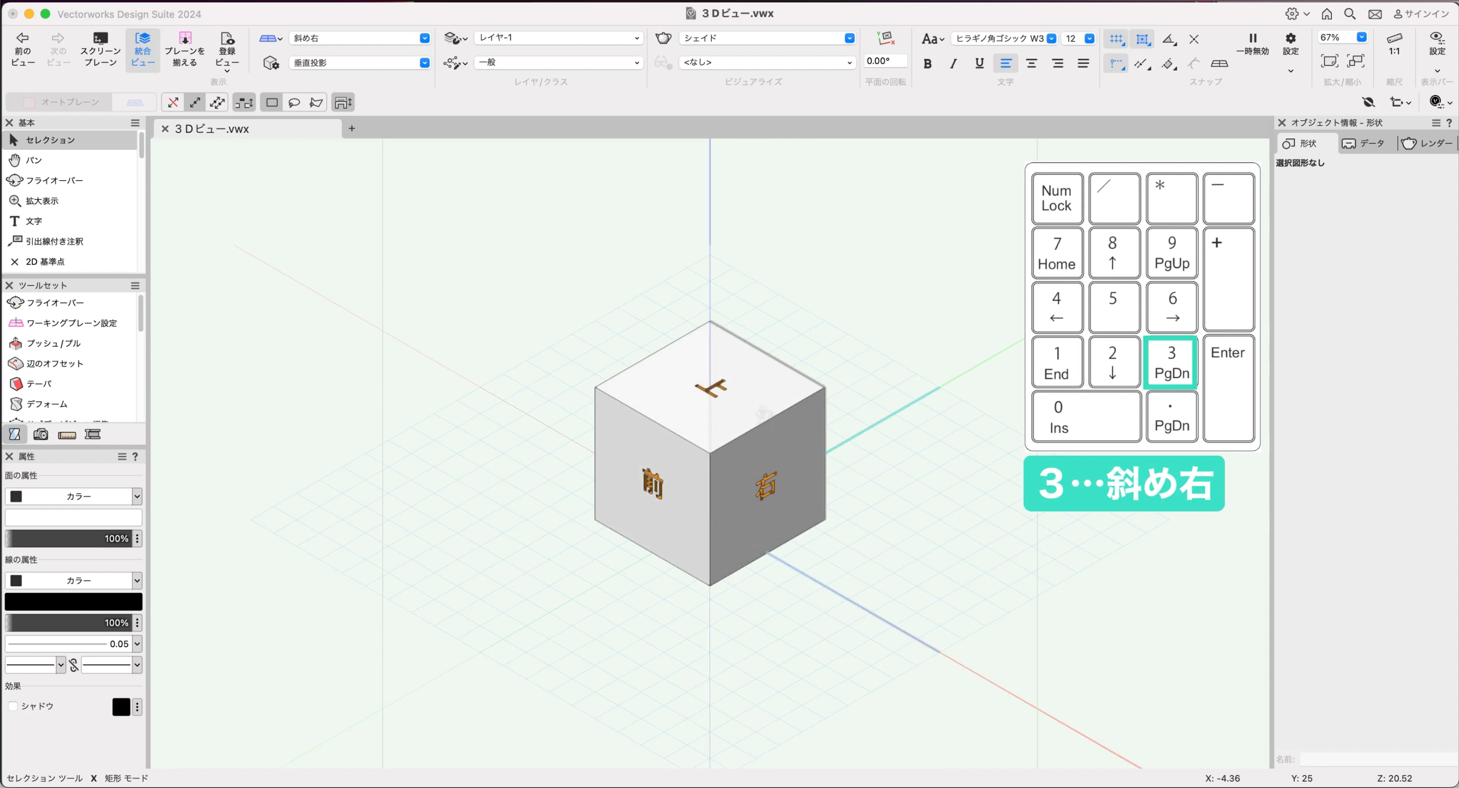Select center text alignment
This screenshot has width=1459, height=788.
(1031, 64)
